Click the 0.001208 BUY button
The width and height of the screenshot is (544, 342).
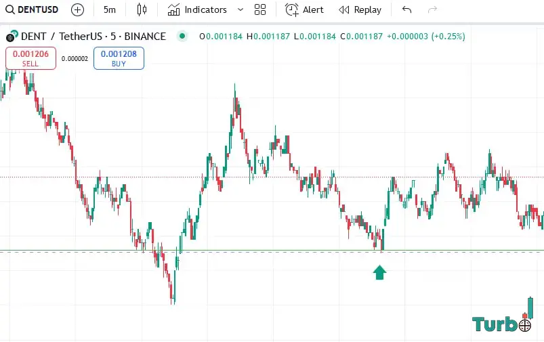(x=119, y=58)
